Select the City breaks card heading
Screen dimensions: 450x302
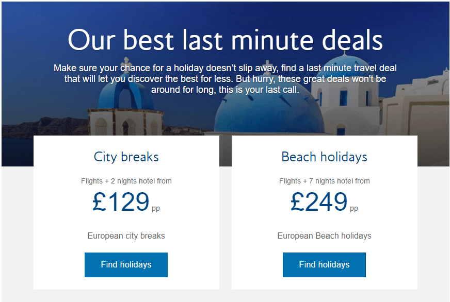[126, 157]
